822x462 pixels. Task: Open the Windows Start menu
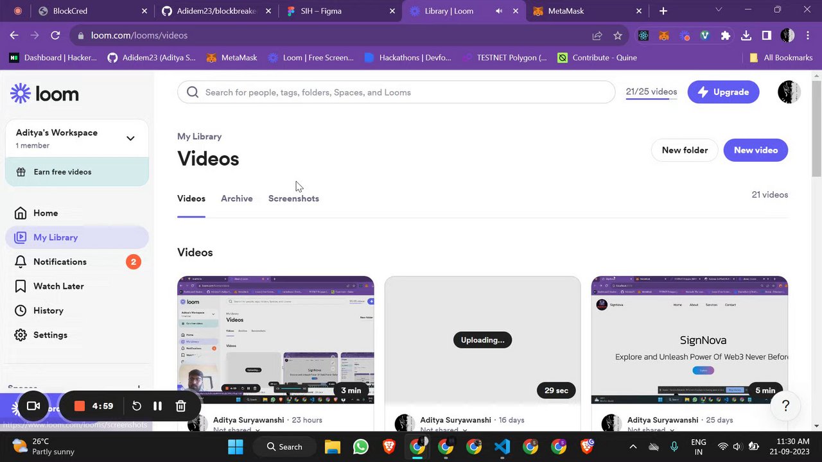236,447
